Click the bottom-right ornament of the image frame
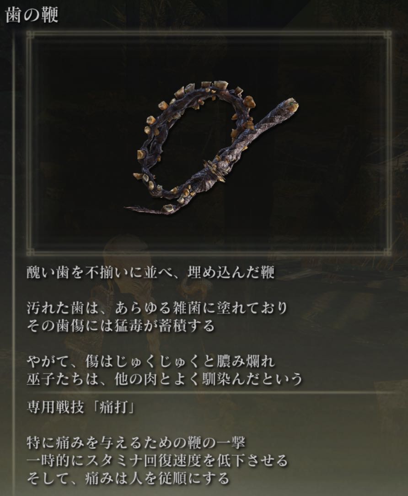The height and width of the screenshot is (496, 408). 387,252
